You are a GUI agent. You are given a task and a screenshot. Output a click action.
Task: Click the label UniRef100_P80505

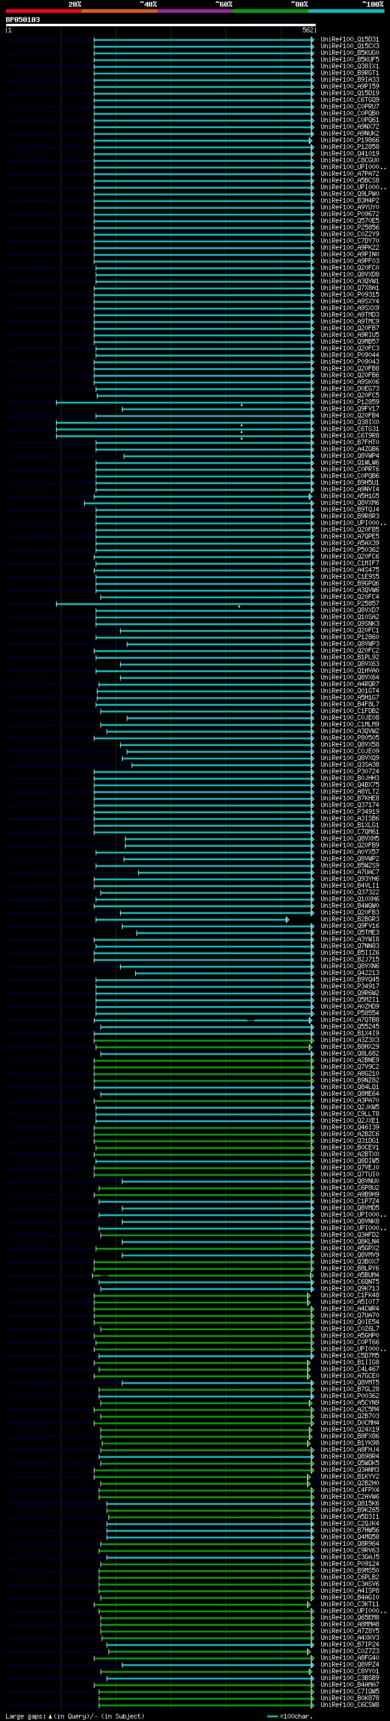click(349, 737)
